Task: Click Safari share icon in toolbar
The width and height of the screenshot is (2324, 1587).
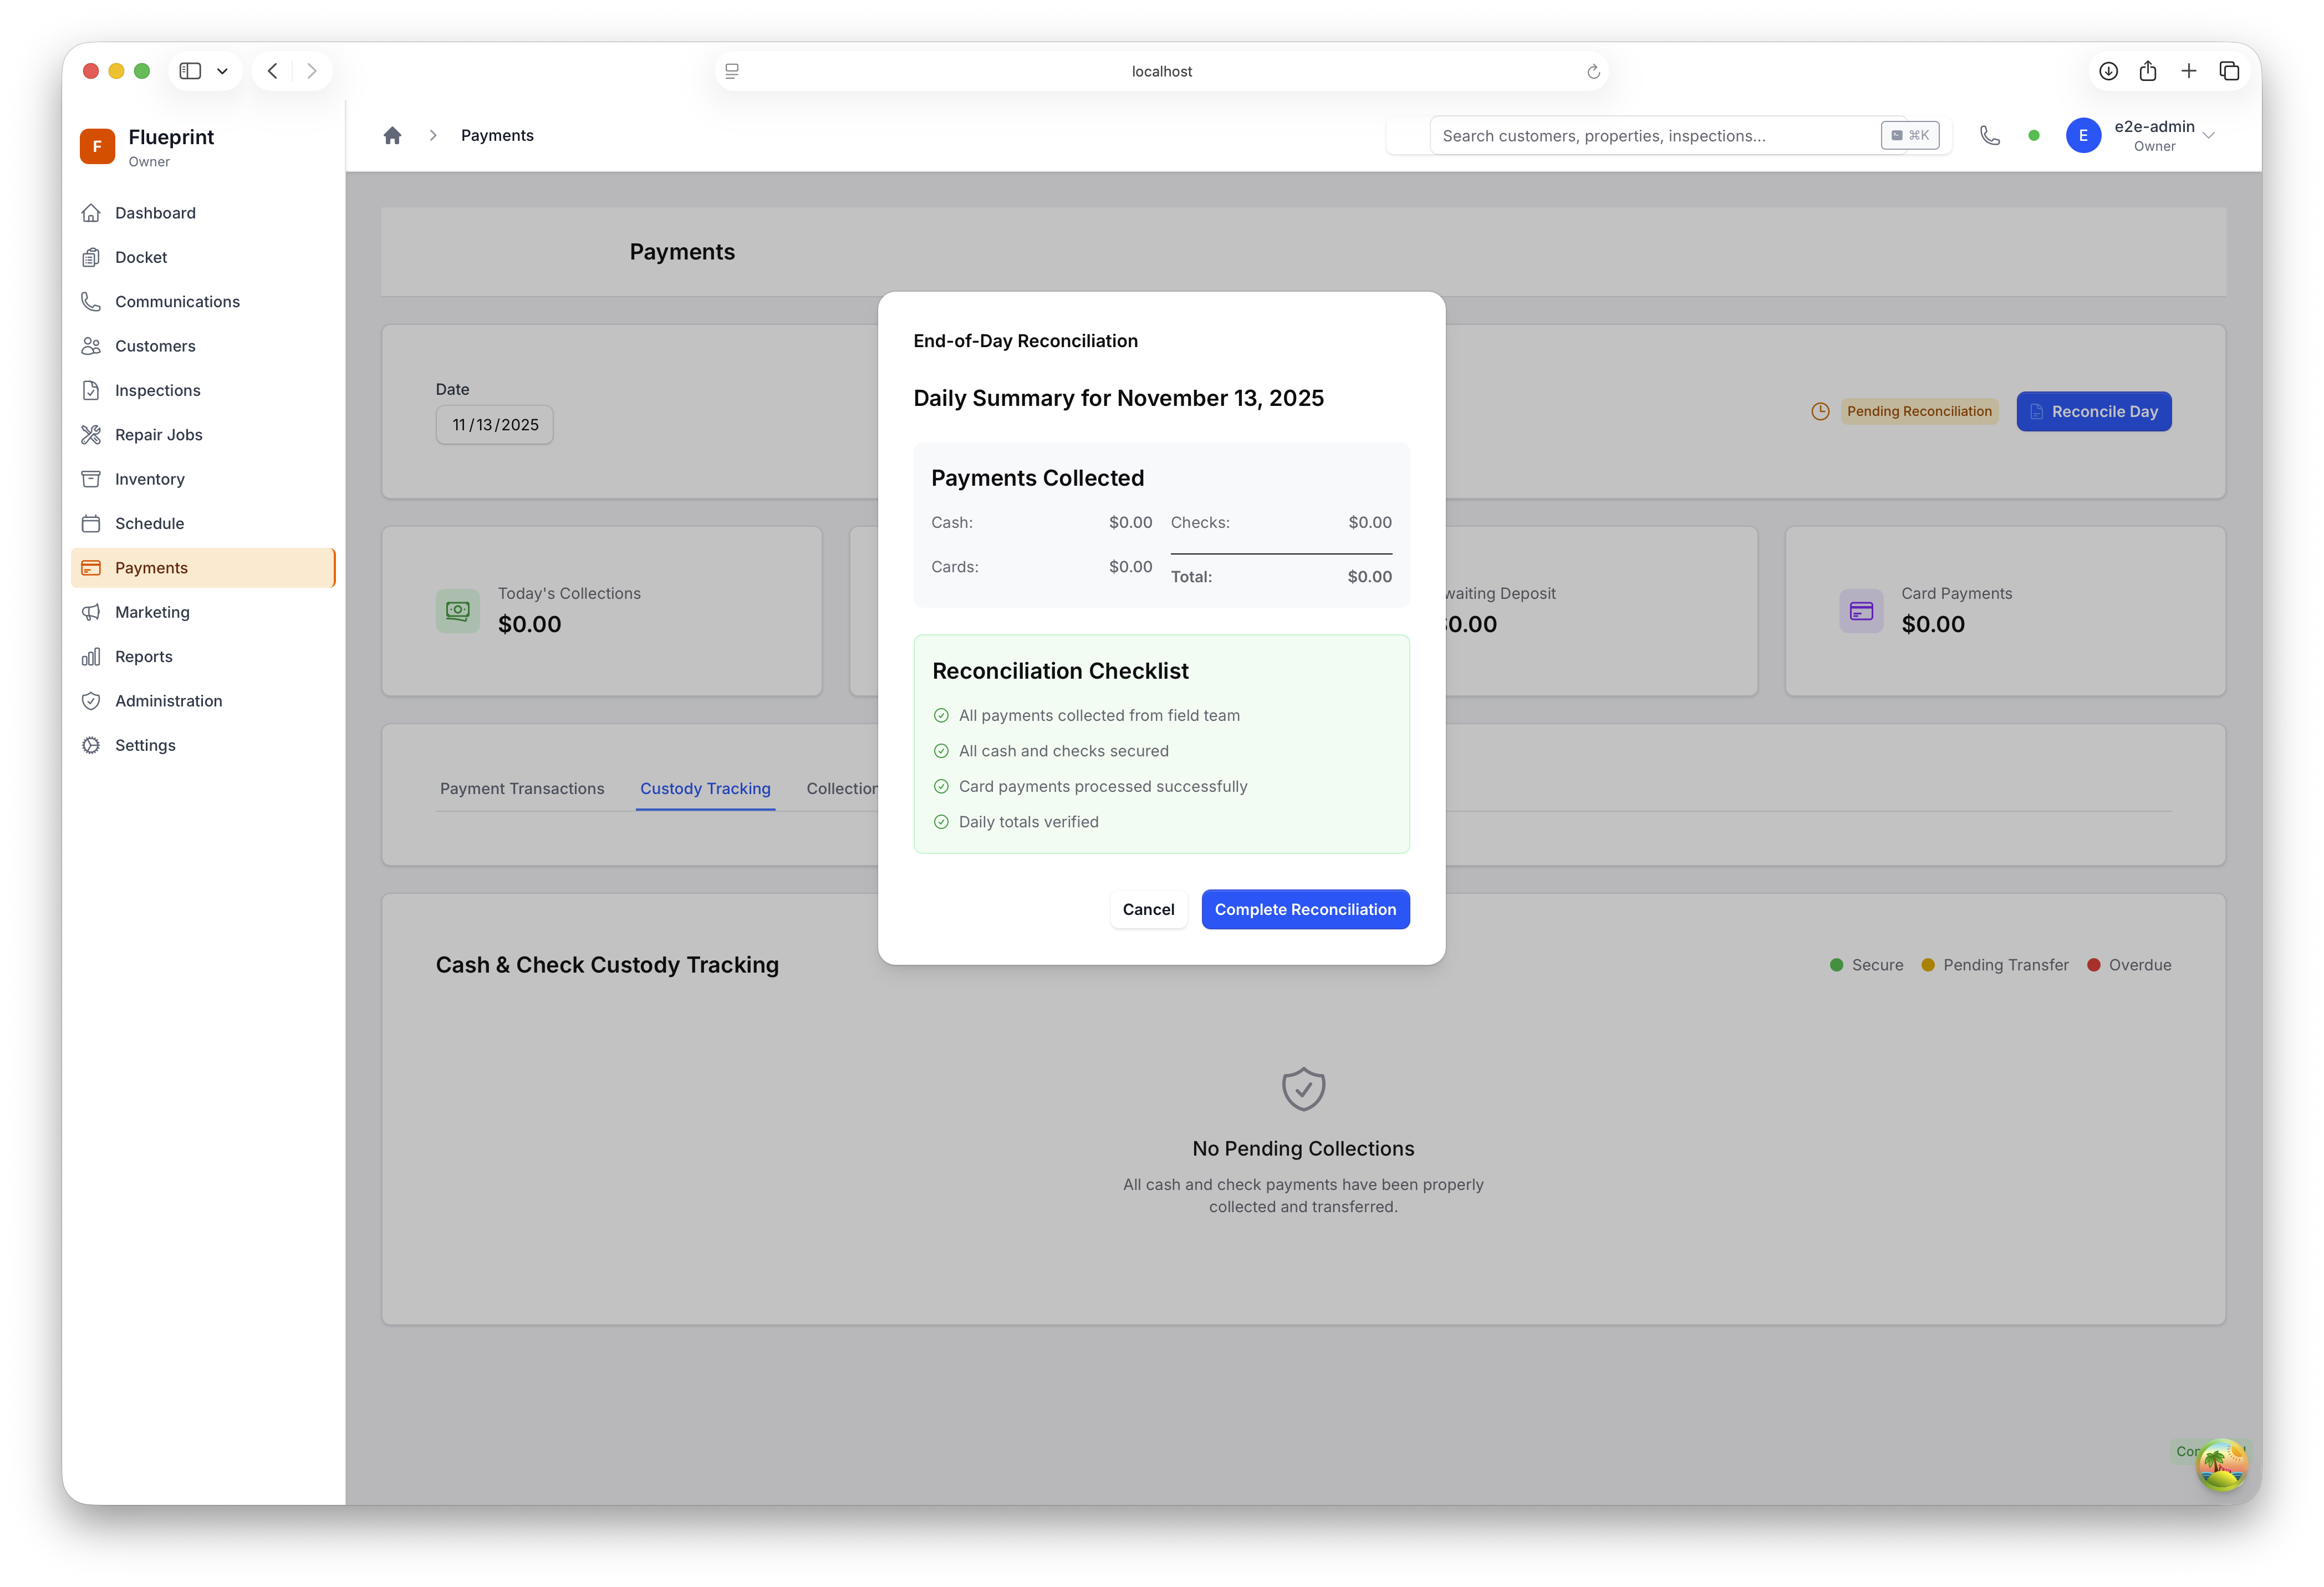Action: 2148,71
